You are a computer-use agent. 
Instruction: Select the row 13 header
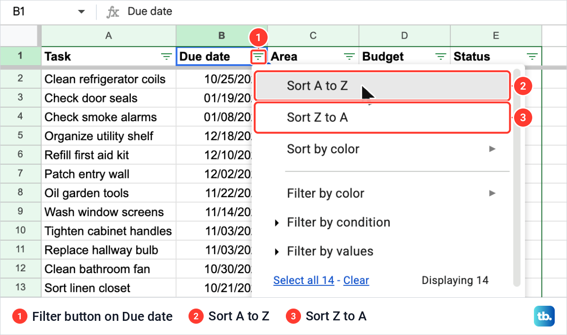pos(20,288)
